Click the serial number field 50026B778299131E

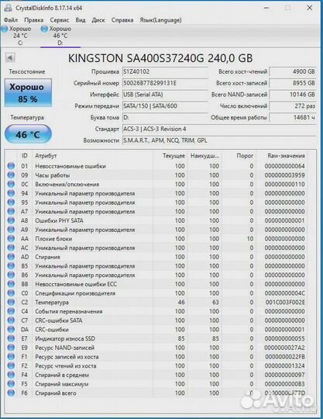coord(165,83)
